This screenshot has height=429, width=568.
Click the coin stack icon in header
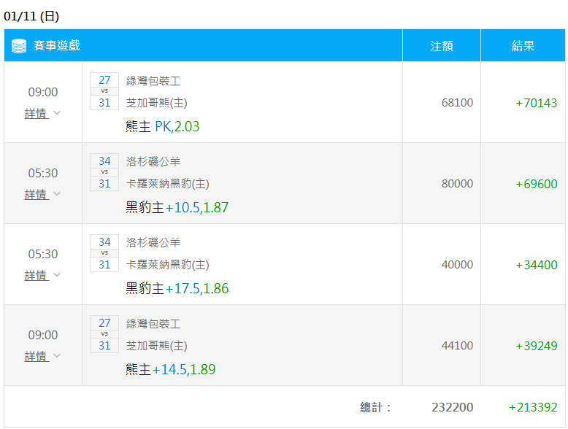pyautogui.click(x=19, y=46)
